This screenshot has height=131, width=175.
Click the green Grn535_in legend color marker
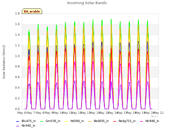(x=42, y=121)
